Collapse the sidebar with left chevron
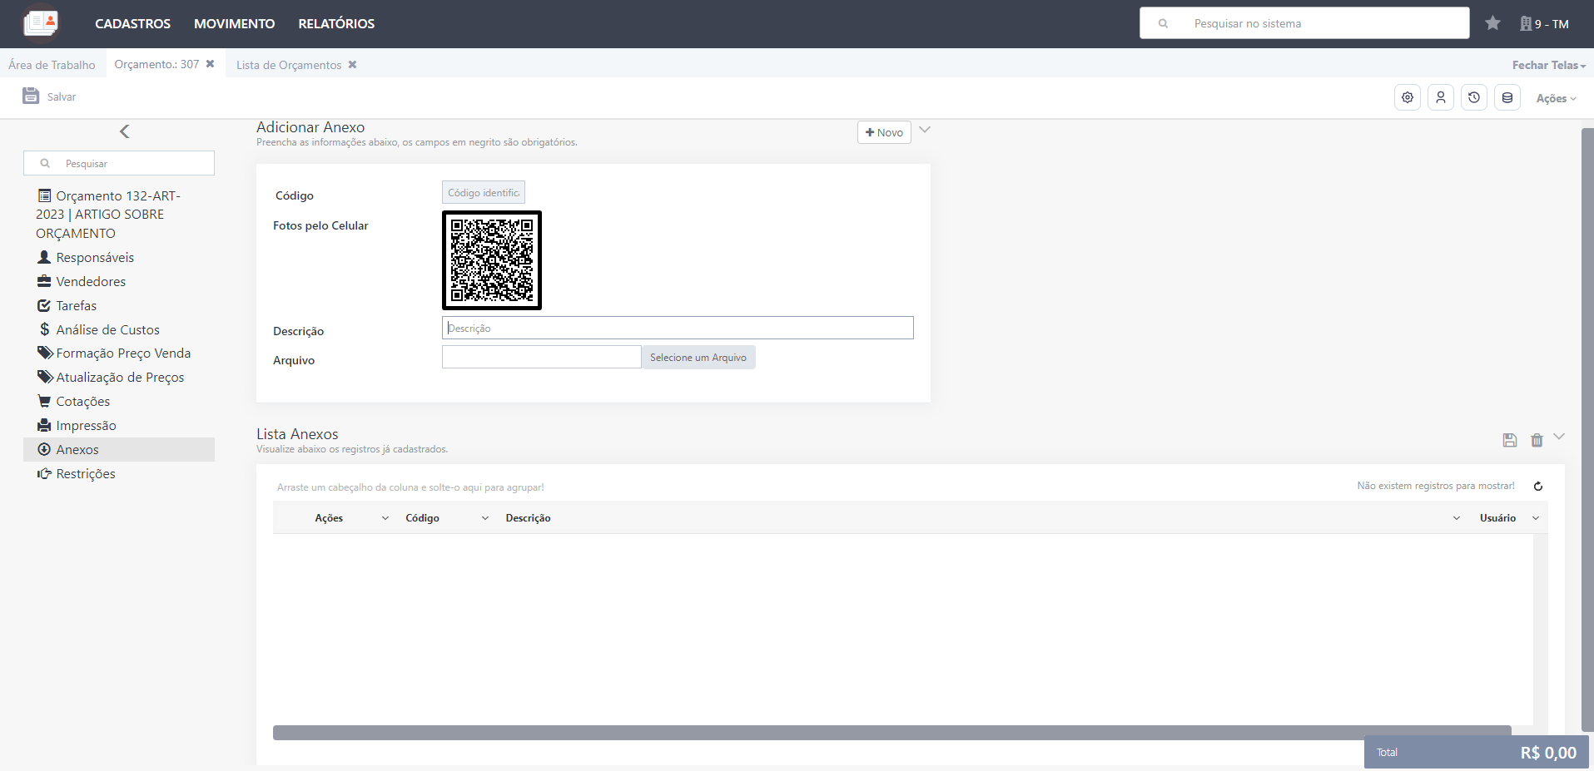 (x=124, y=131)
